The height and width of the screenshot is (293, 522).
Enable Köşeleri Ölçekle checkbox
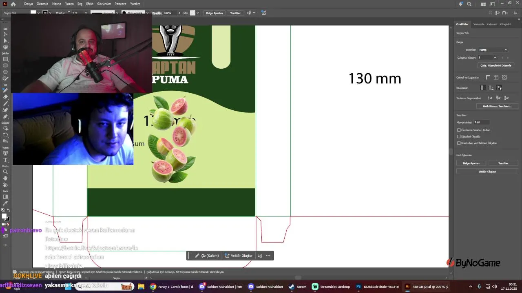459,137
